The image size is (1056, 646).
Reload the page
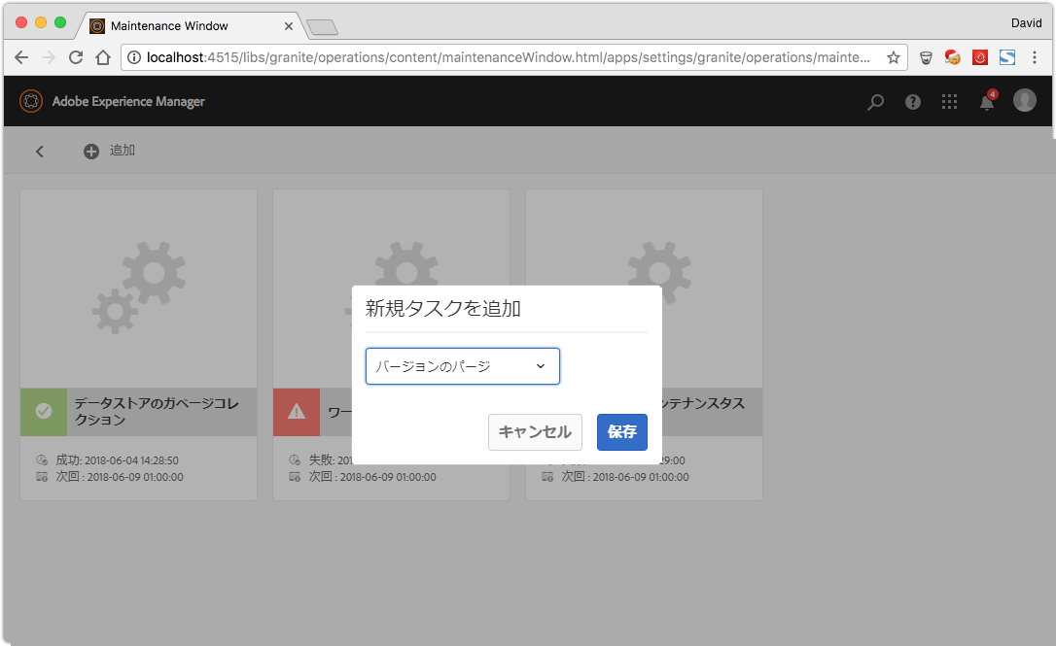tap(76, 58)
